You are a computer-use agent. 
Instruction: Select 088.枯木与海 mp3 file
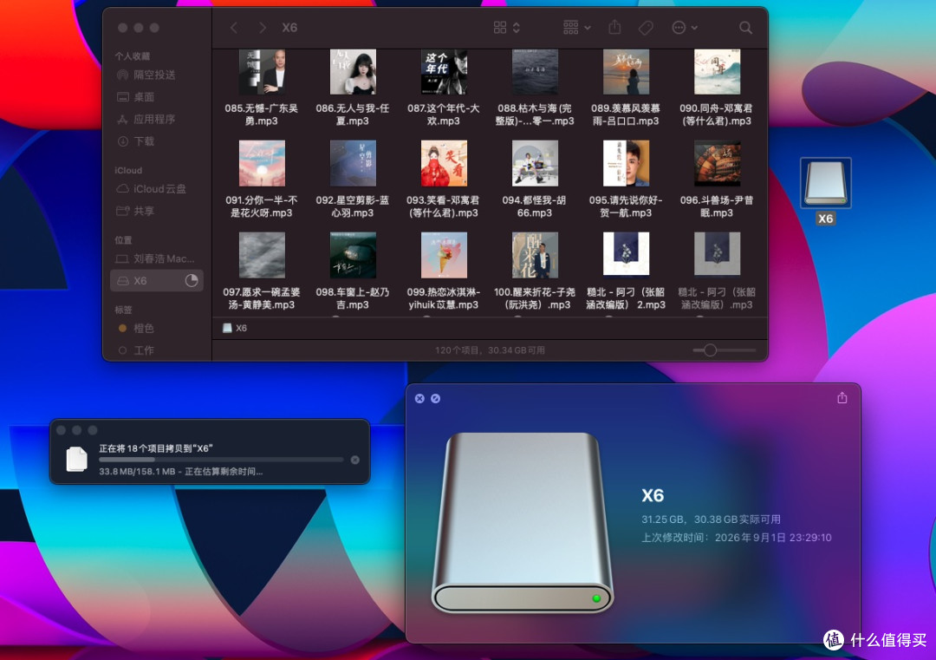(535, 88)
